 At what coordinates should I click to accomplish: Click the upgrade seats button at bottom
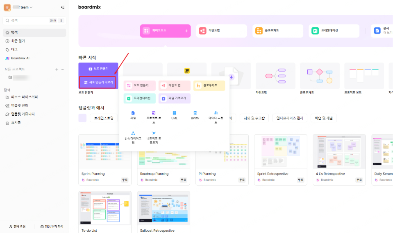click(52, 226)
